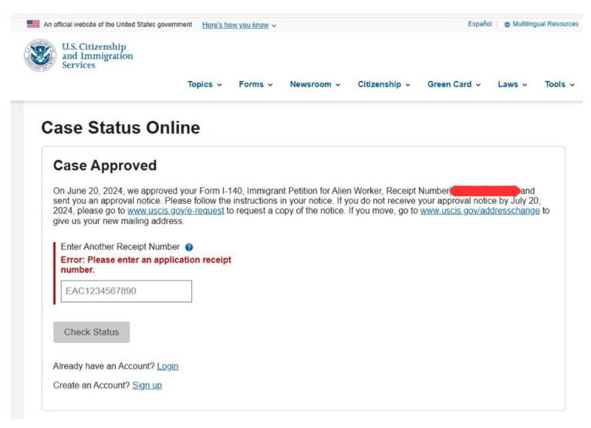591x428 pixels.
Task: Open the Forms dropdown menu
Action: click(255, 85)
